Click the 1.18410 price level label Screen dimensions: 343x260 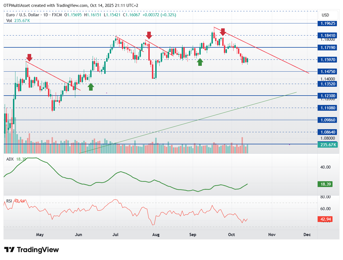328,35
